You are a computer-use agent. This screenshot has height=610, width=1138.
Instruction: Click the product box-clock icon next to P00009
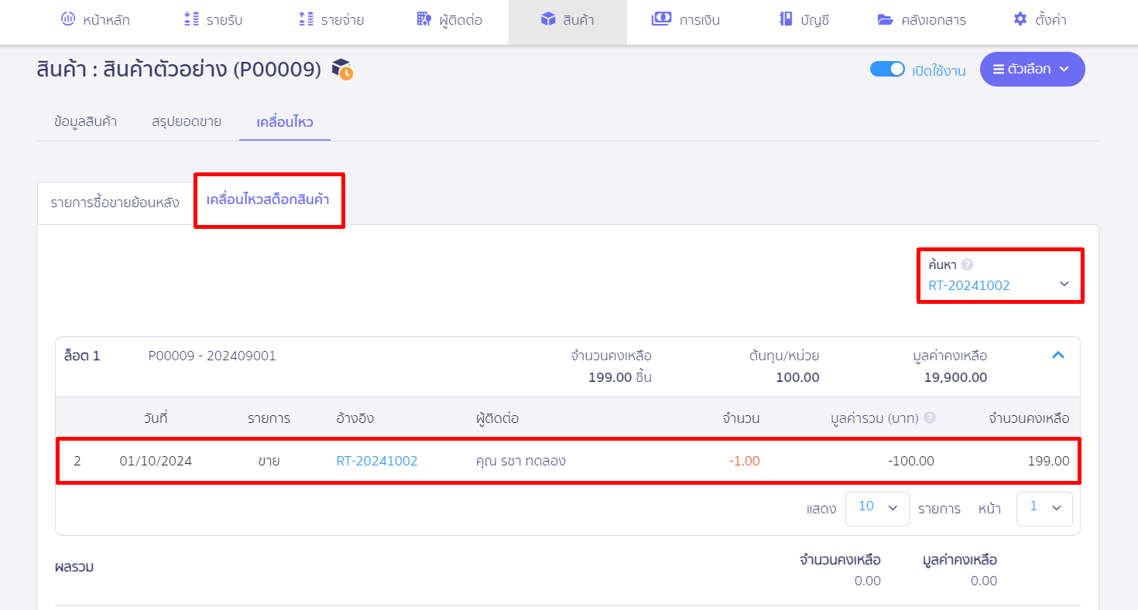click(x=342, y=70)
